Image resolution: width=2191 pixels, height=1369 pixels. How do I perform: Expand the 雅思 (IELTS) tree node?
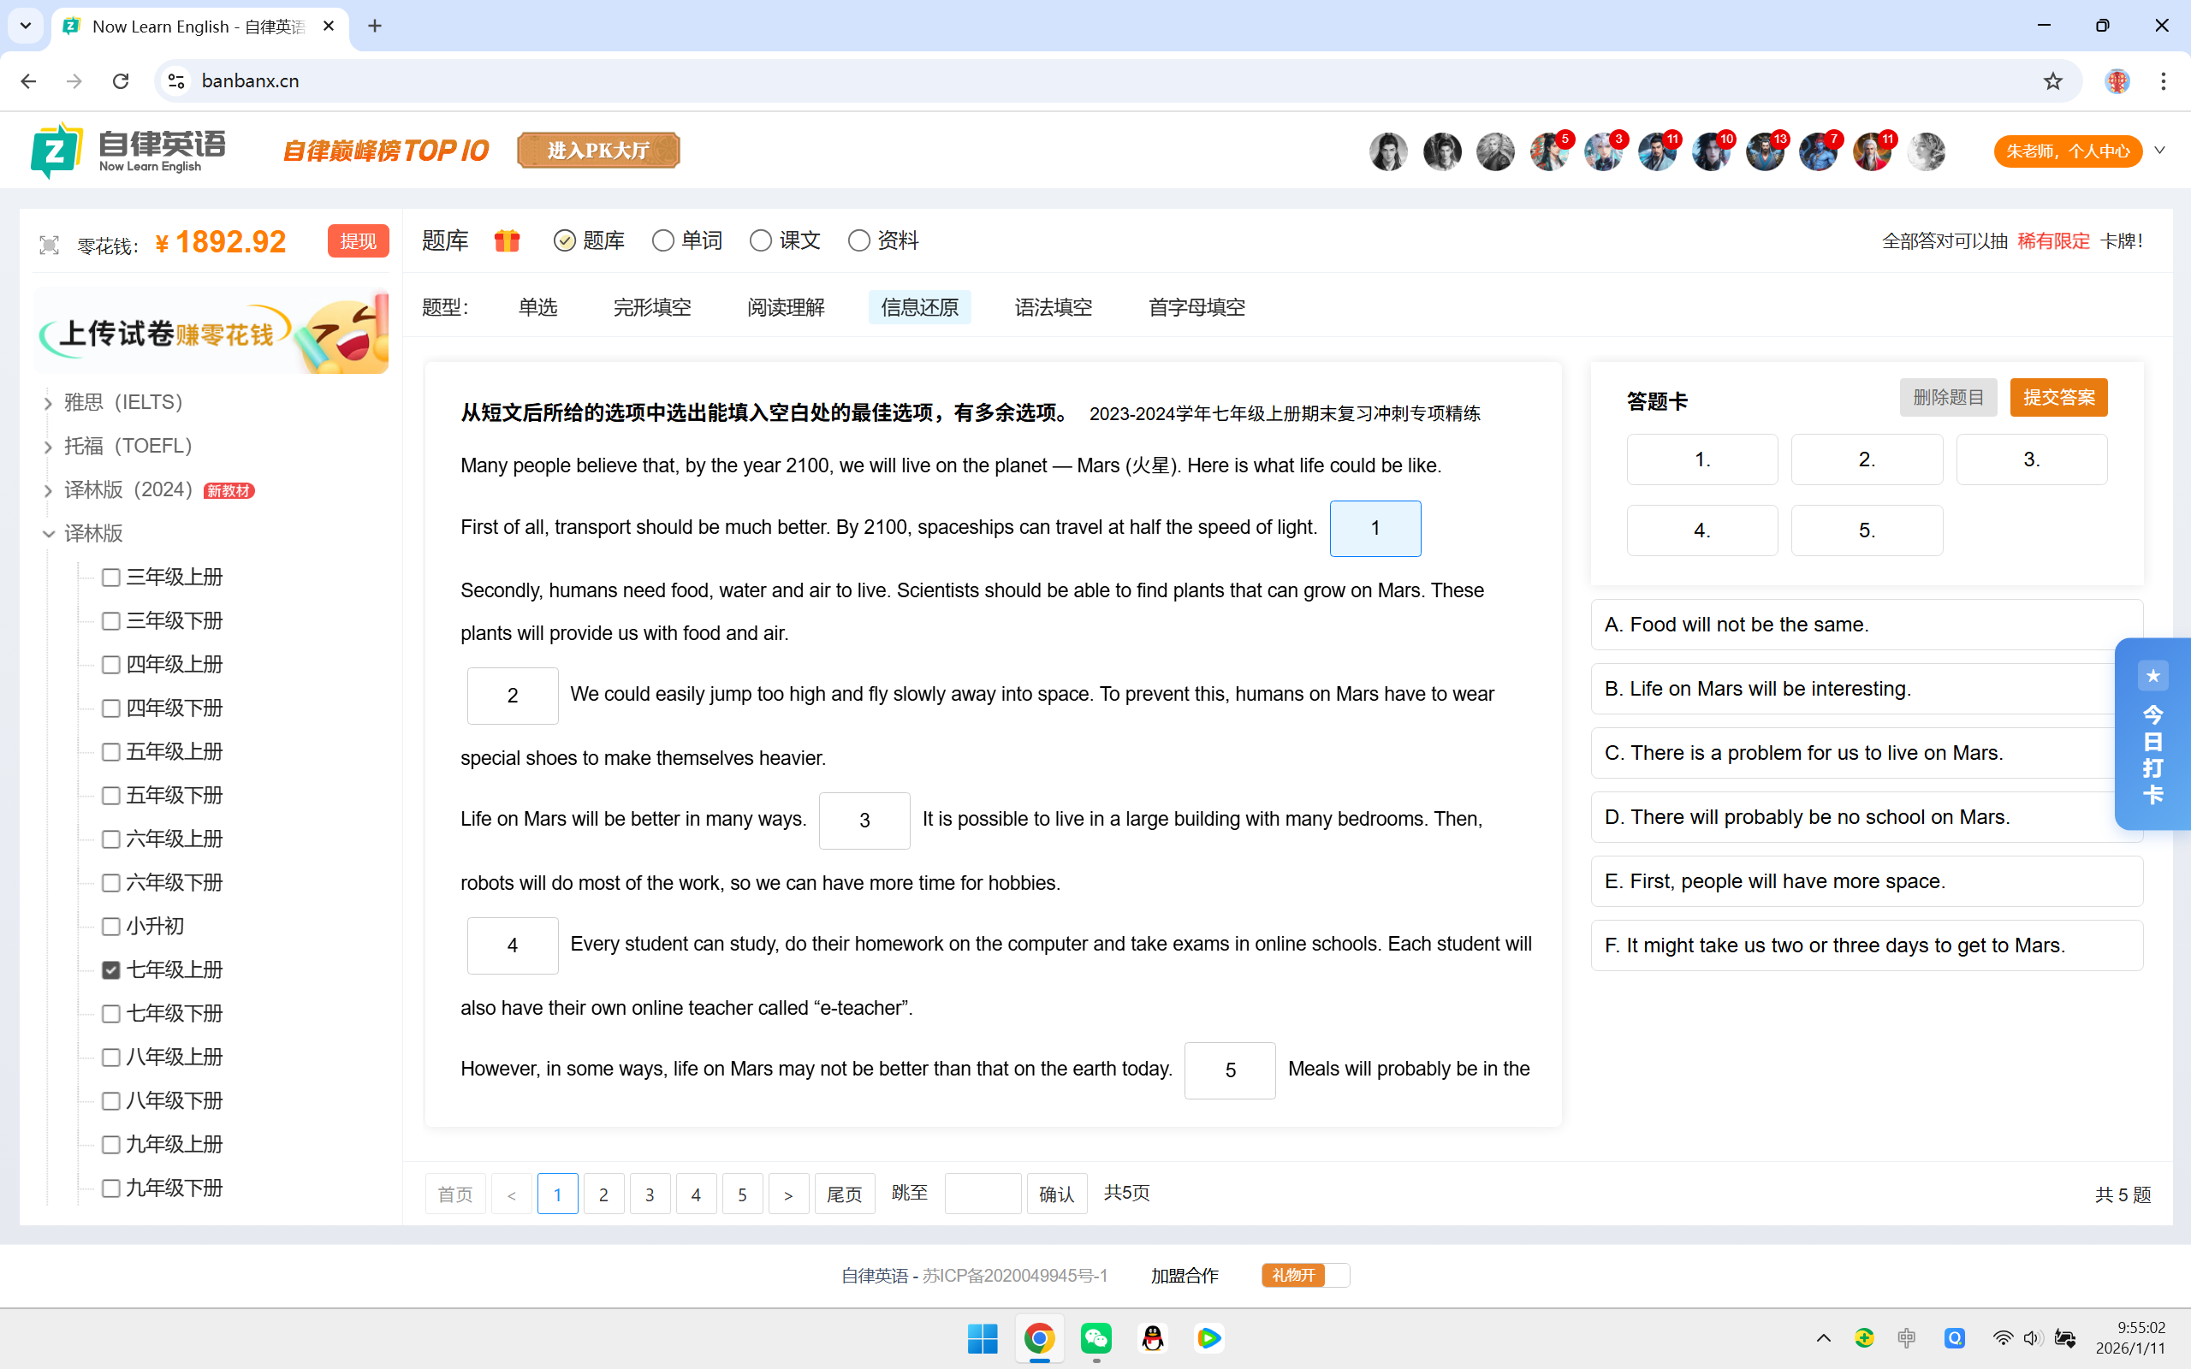coord(48,403)
